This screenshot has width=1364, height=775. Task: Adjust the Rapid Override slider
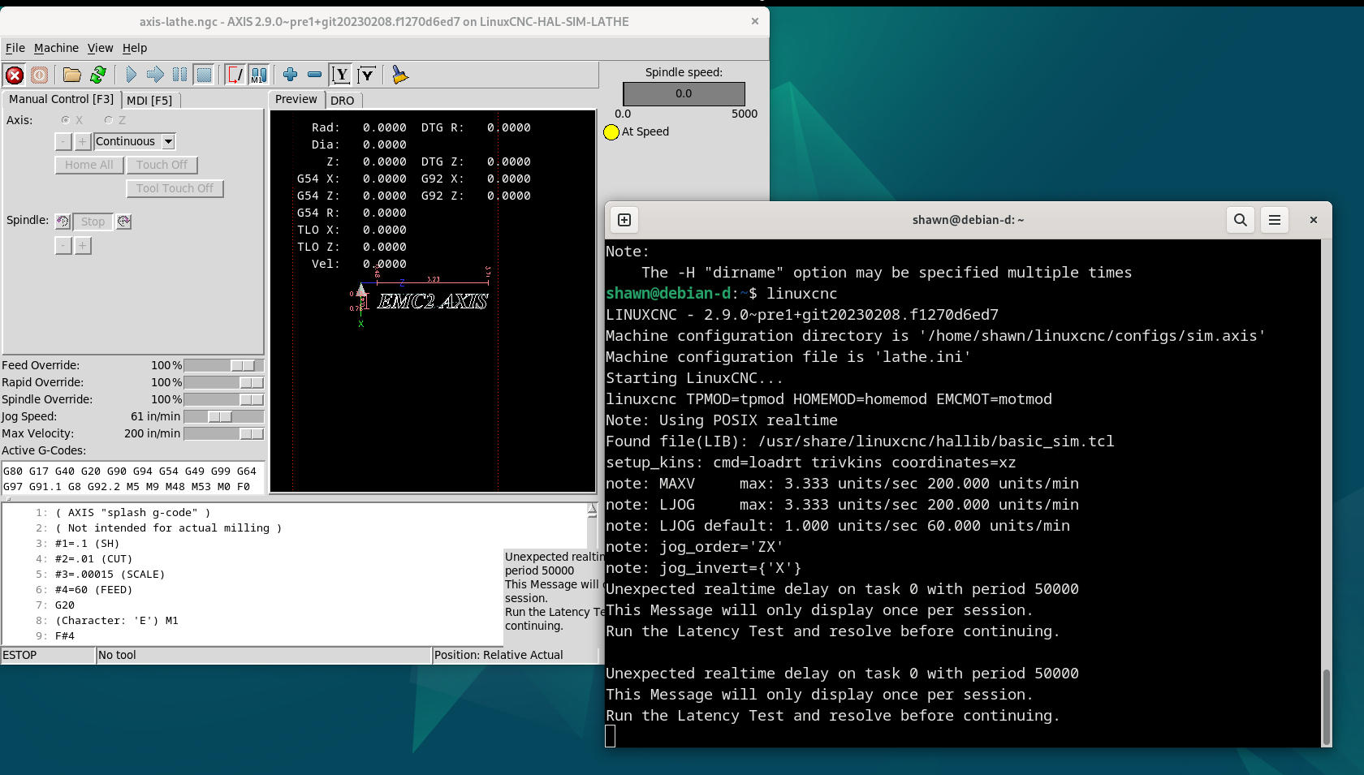(224, 383)
